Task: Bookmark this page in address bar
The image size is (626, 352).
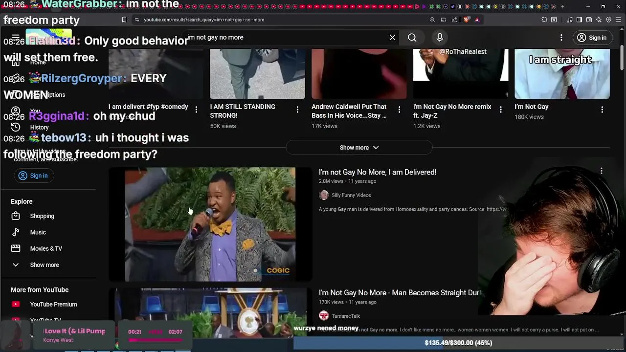Action: click(x=124, y=20)
